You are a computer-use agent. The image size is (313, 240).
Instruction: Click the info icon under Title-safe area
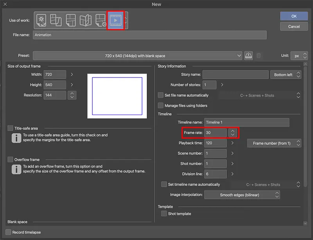click(16, 138)
